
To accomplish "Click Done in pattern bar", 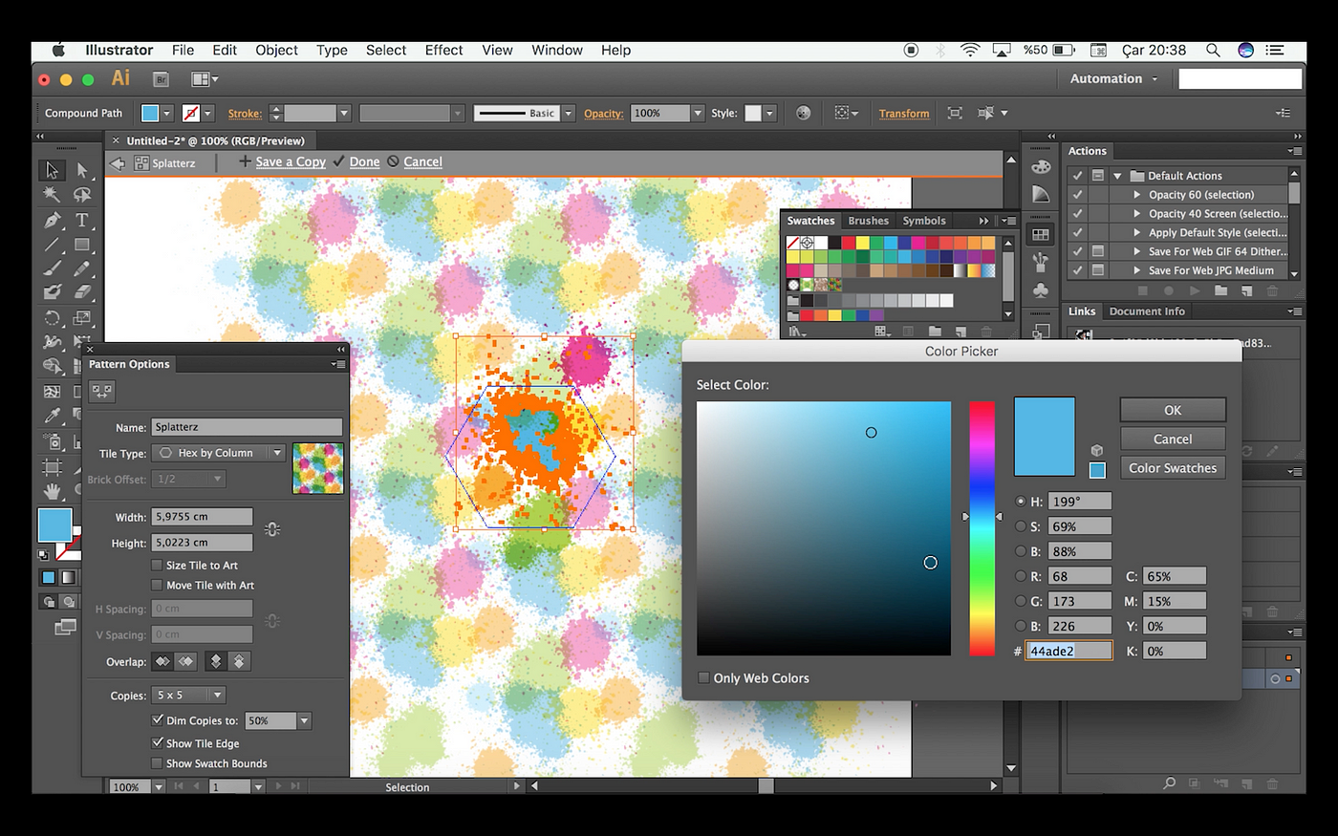I will pyautogui.click(x=364, y=161).
